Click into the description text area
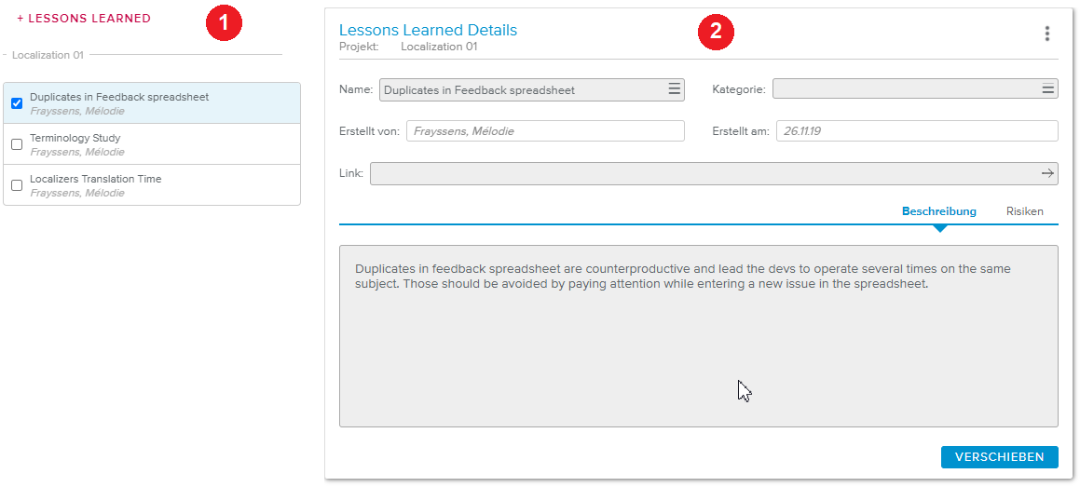This screenshot has width=1080, height=487. click(698, 354)
